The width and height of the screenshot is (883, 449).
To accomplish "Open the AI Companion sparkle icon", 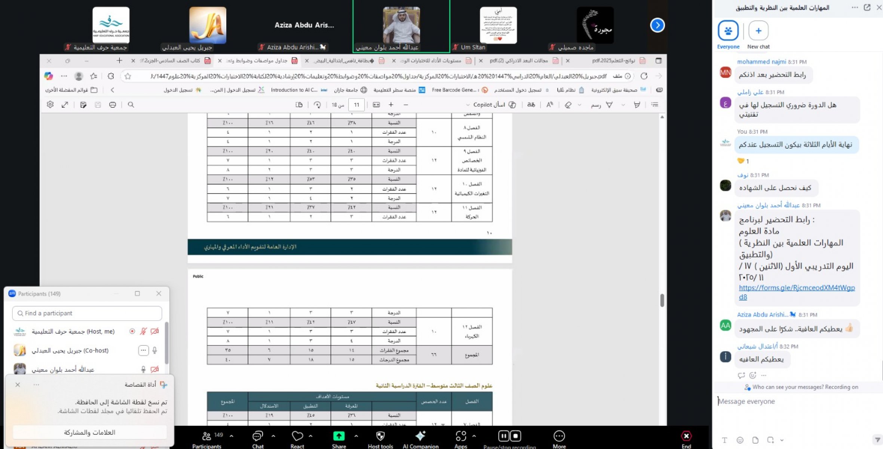I will click(420, 436).
